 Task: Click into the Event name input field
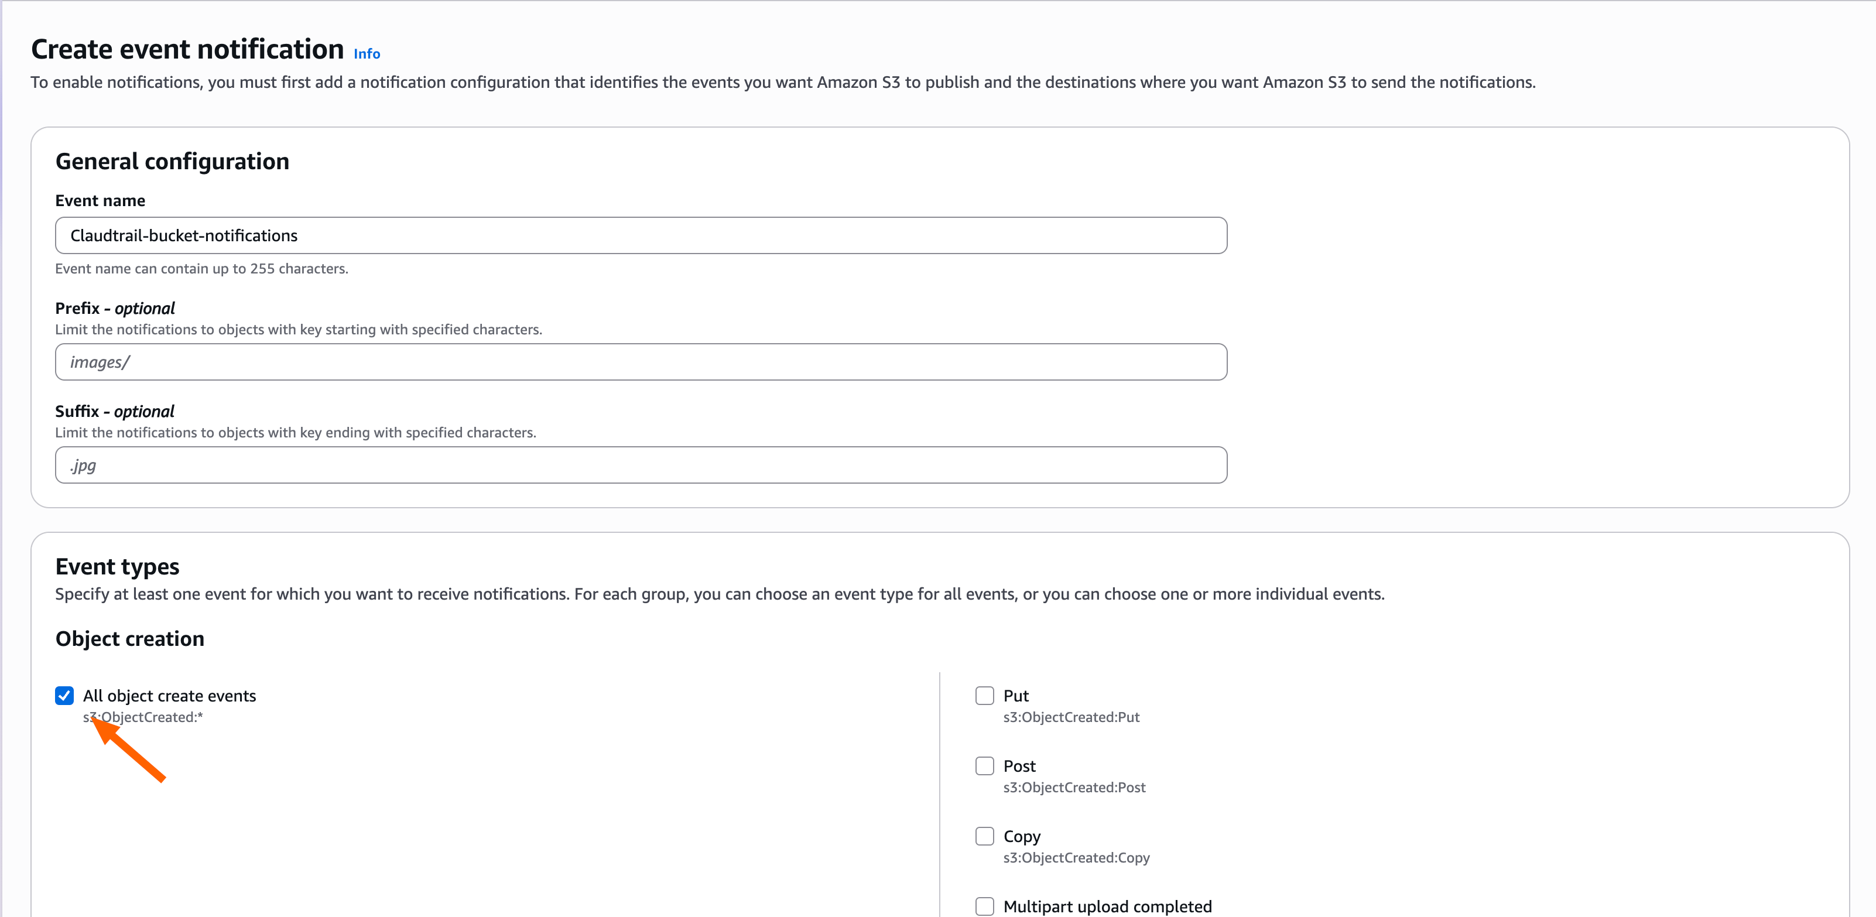tap(641, 235)
